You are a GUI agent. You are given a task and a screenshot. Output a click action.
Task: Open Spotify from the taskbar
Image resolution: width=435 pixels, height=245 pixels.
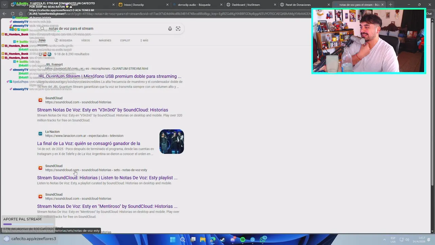[x=243, y=240]
